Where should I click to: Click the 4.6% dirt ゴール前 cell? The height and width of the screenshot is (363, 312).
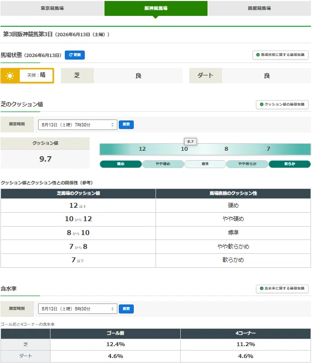(x=115, y=356)
